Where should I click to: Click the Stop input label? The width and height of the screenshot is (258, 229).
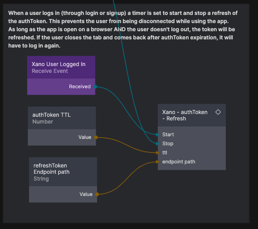coord(168,143)
